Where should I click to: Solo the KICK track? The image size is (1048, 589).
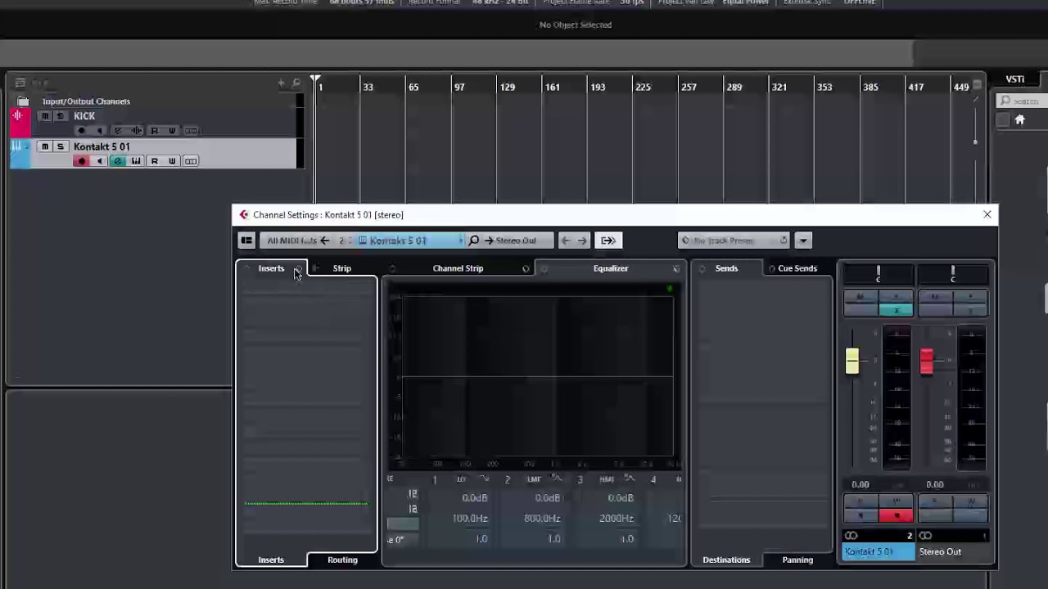pos(60,116)
